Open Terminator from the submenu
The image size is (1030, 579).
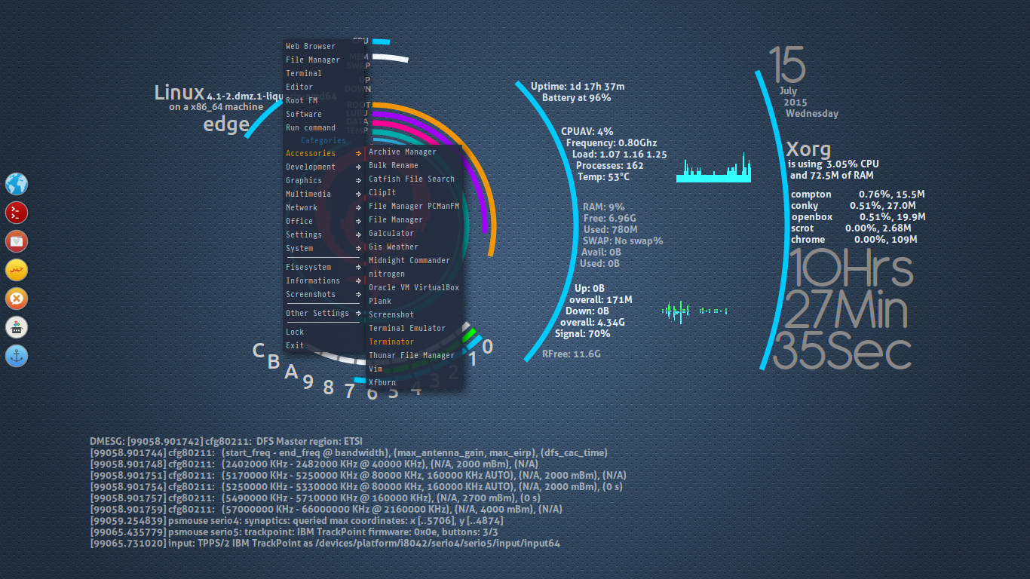tap(414, 342)
